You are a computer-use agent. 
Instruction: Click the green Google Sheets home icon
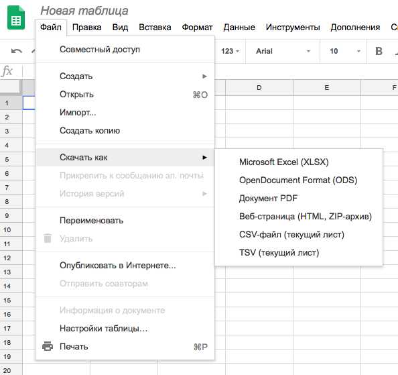(x=16, y=18)
